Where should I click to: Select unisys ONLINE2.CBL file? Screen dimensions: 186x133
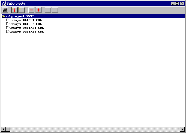click(26, 31)
